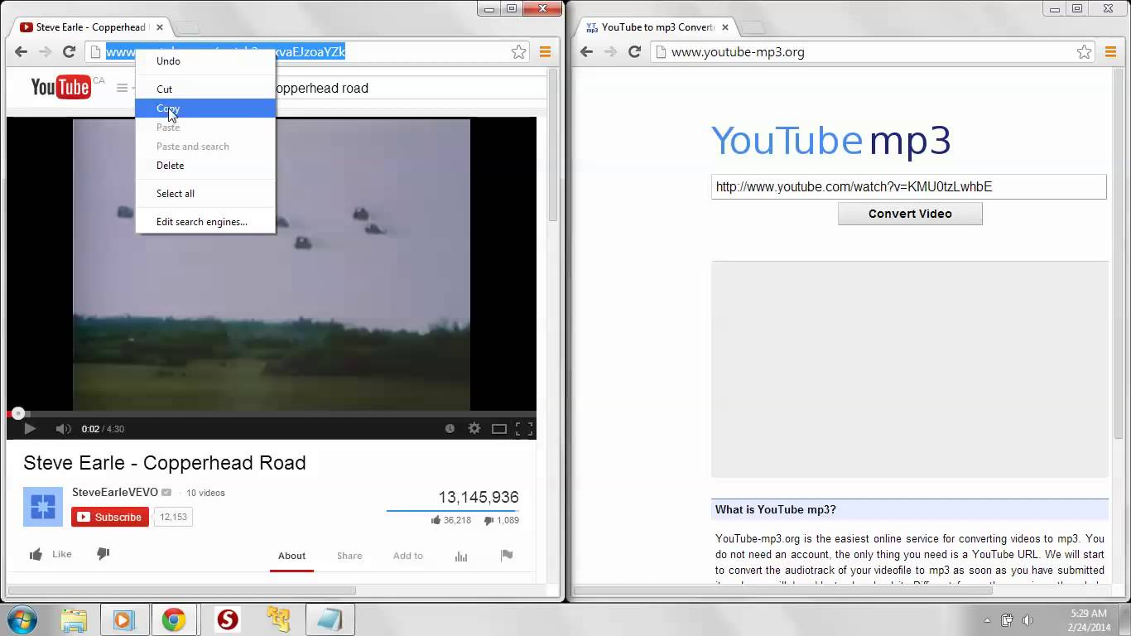
Task: Play the Copperhead Road video
Action: click(x=30, y=429)
